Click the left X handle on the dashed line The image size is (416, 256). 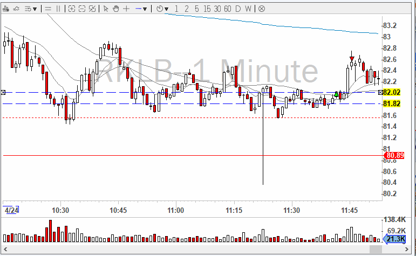coord(3,92)
